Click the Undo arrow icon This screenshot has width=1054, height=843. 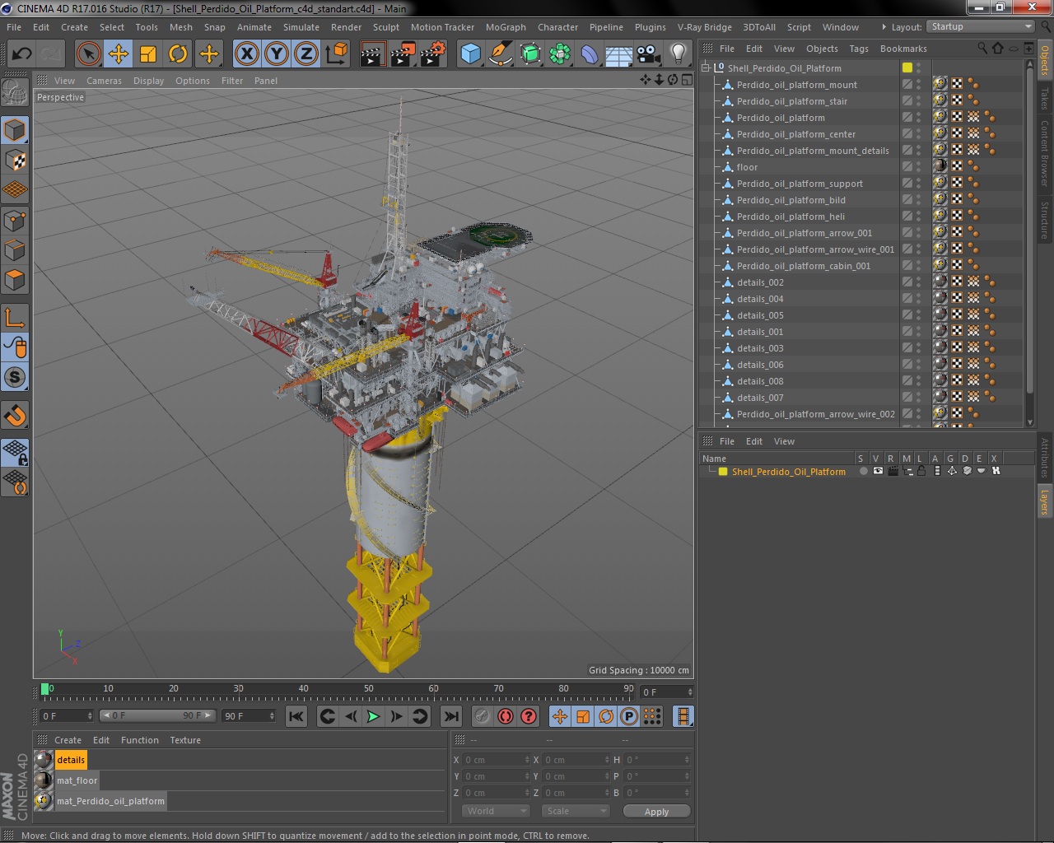point(21,54)
